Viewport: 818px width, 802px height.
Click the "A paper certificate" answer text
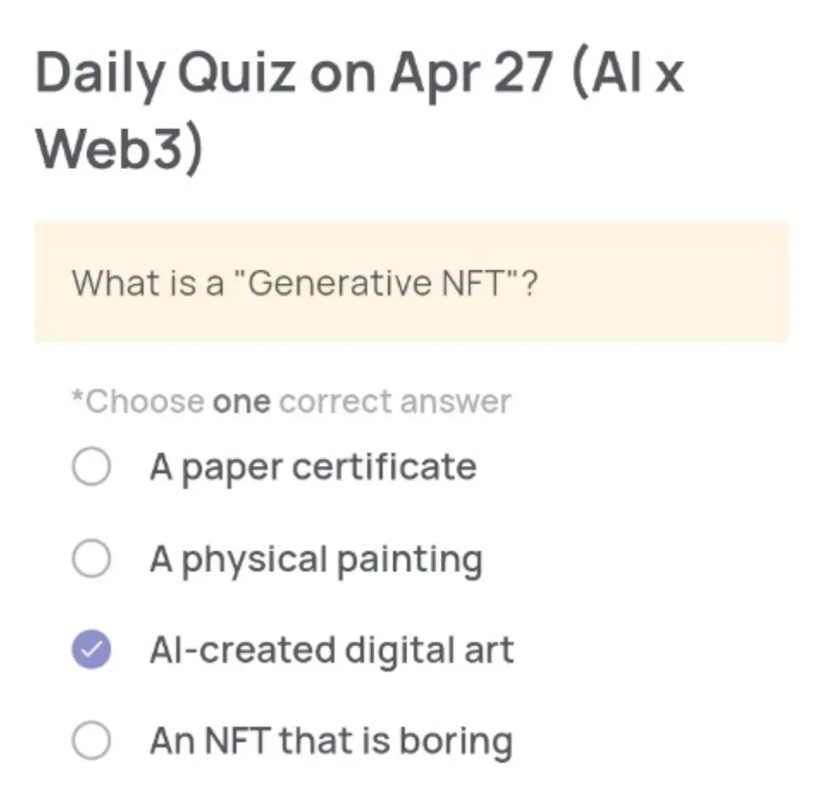[x=314, y=467]
